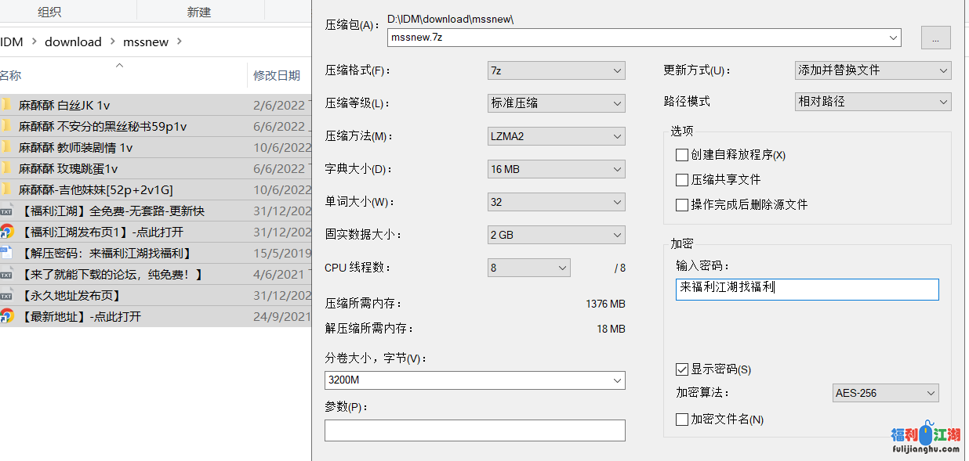Enable 操作完成后删除源文件 option
Image resolution: width=969 pixels, height=461 pixels.
pyautogui.click(x=682, y=205)
